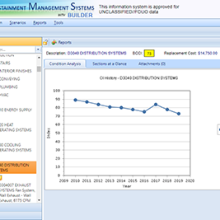Screen dimensions: 220x220
Task: Select the Exhaust Systems Fan System item
Action: [x=18, y=190]
